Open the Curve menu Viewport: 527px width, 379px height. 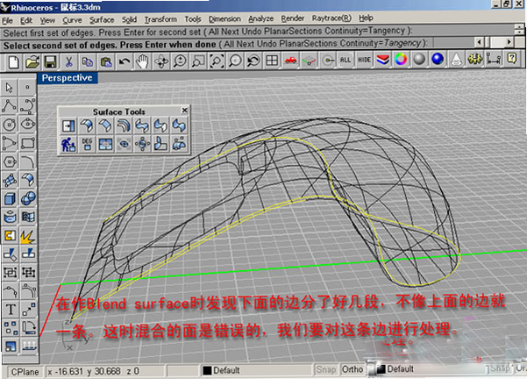coord(72,20)
